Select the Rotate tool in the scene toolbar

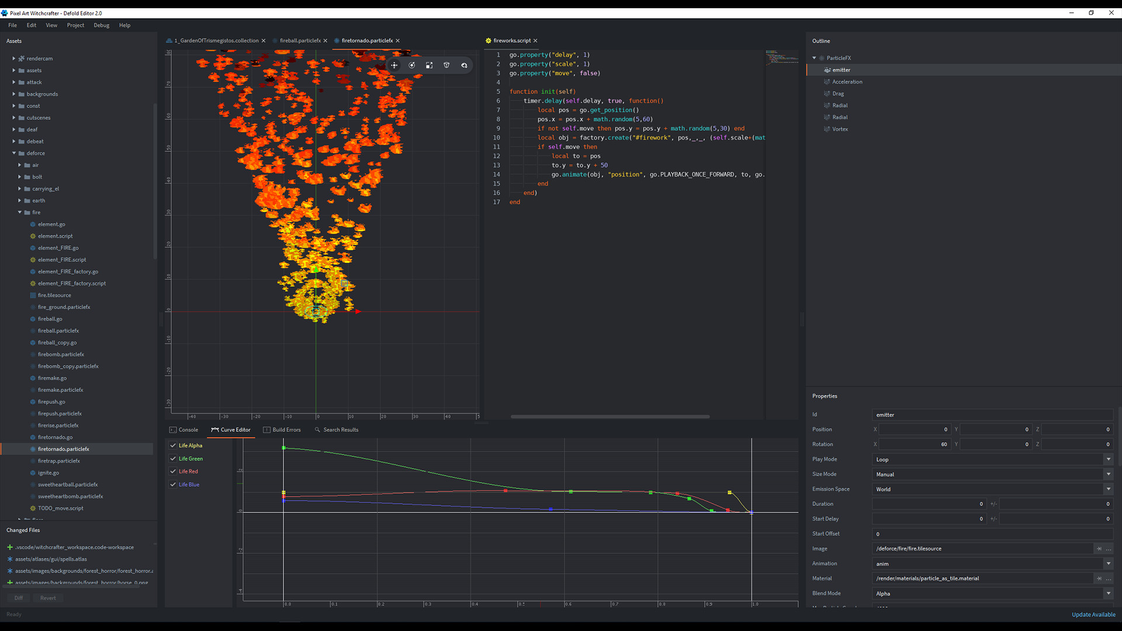coord(412,65)
